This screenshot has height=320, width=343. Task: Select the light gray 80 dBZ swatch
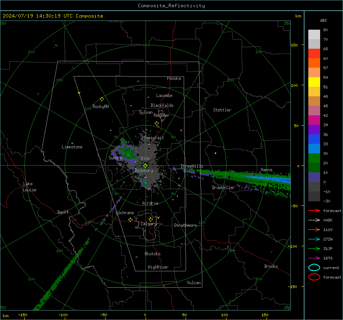[314, 35]
